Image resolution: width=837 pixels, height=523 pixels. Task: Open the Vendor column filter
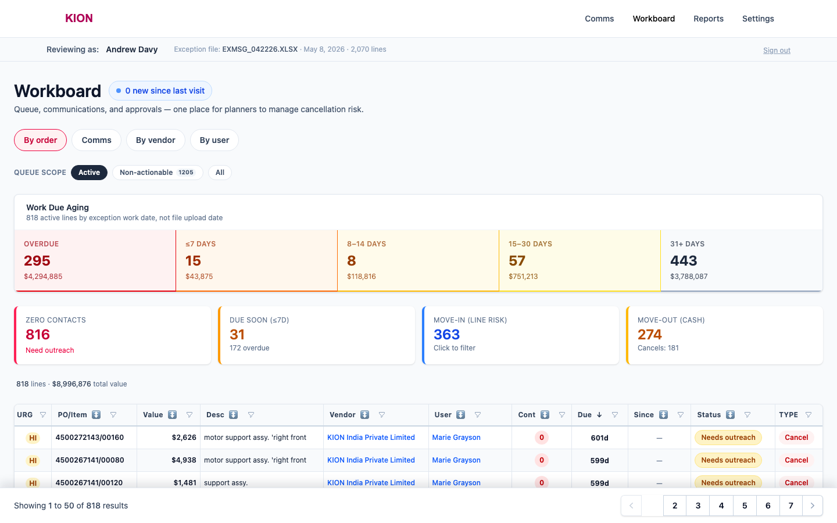(382, 415)
